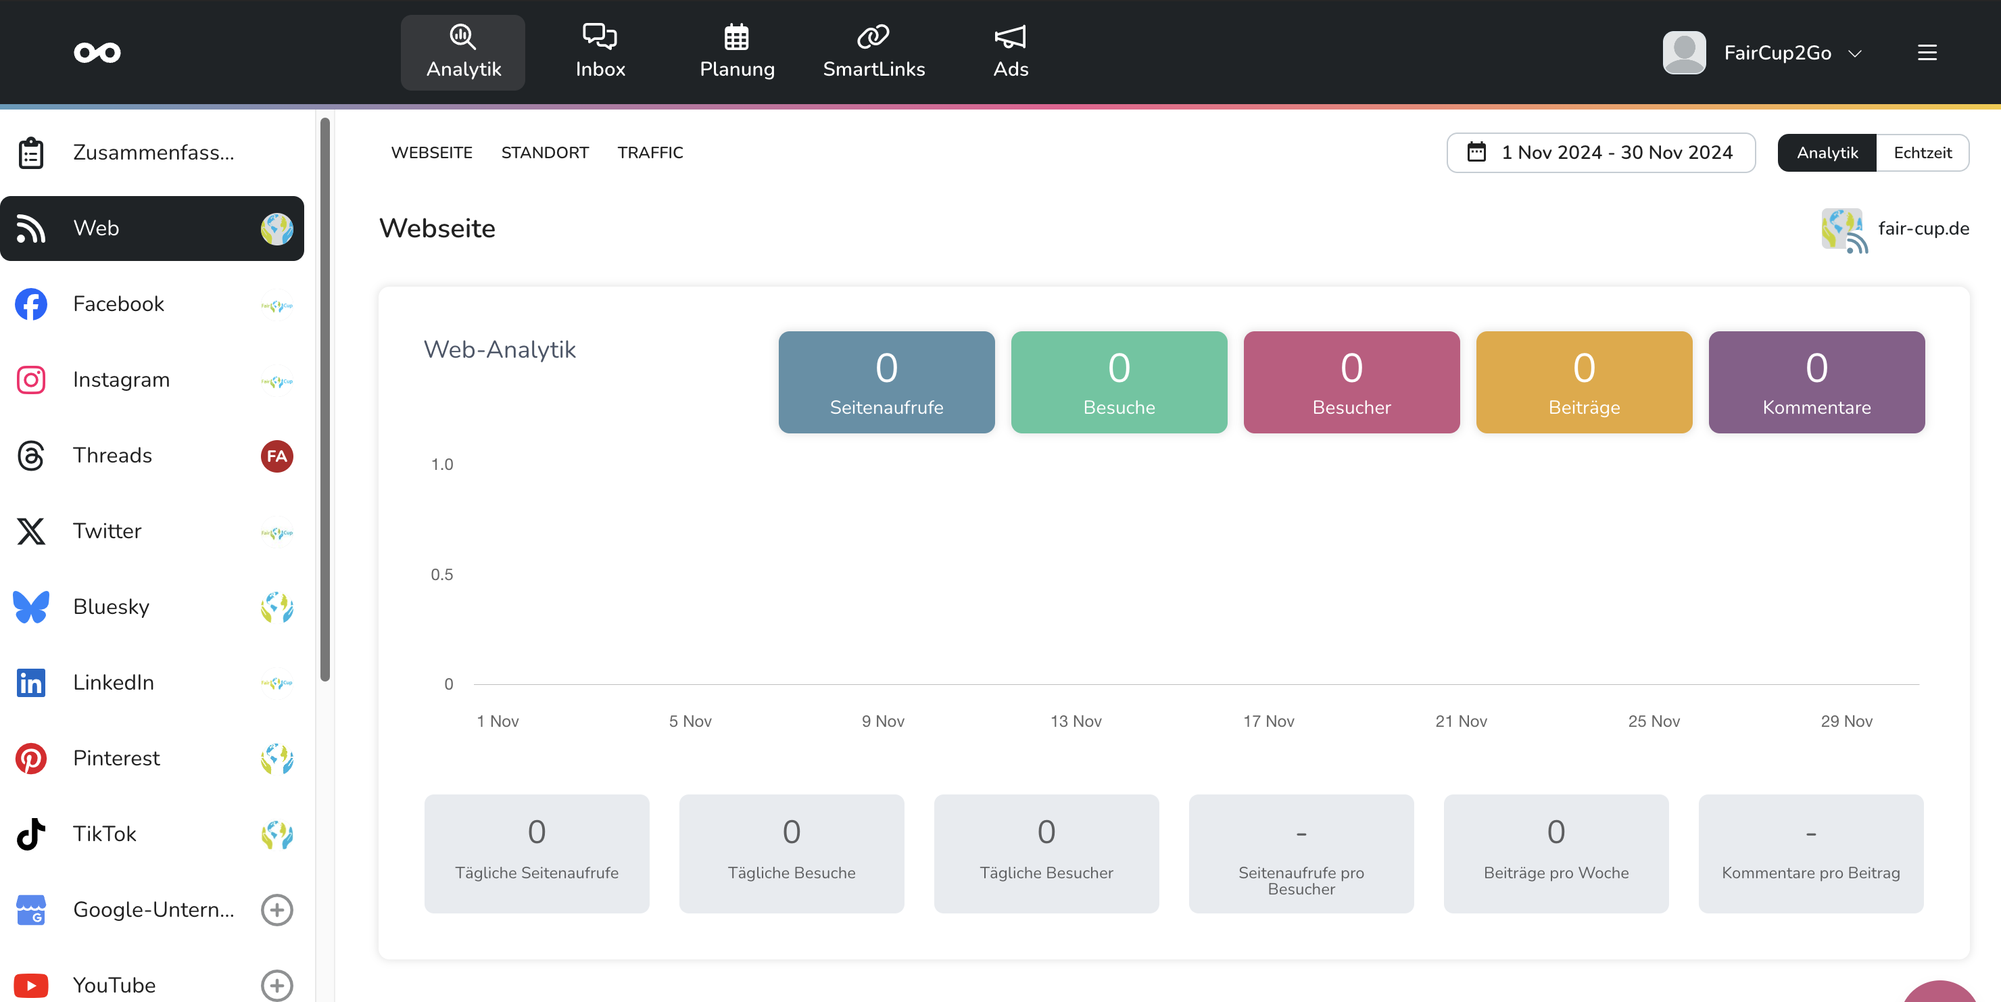
Task: Select the blue Seitenaufrufe metric card
Action: click(x=886, y=382)
